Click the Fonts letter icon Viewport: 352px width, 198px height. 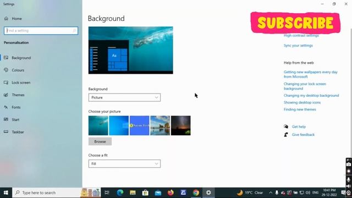[6, 107]
